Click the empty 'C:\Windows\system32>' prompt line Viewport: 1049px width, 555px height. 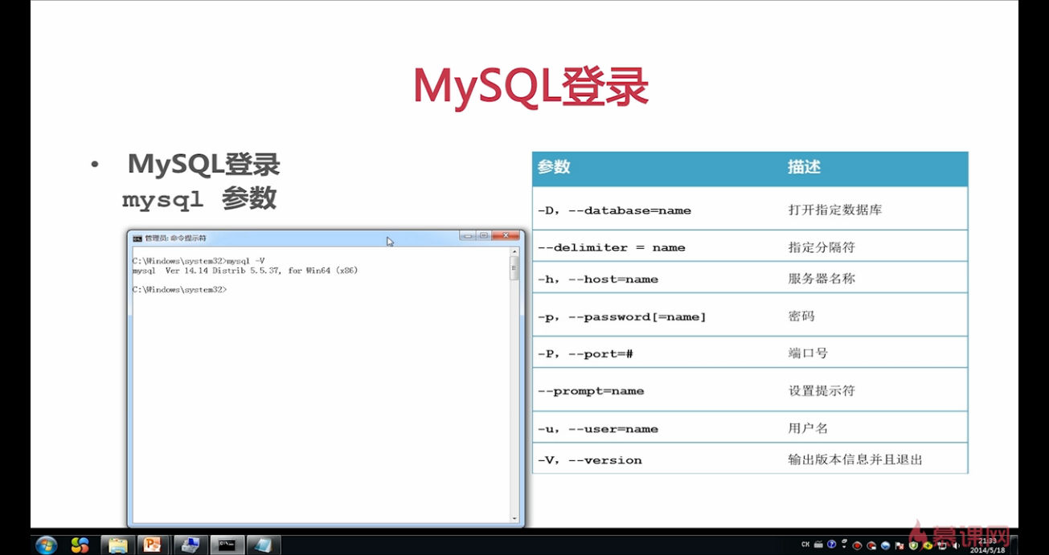pos(180,290)
